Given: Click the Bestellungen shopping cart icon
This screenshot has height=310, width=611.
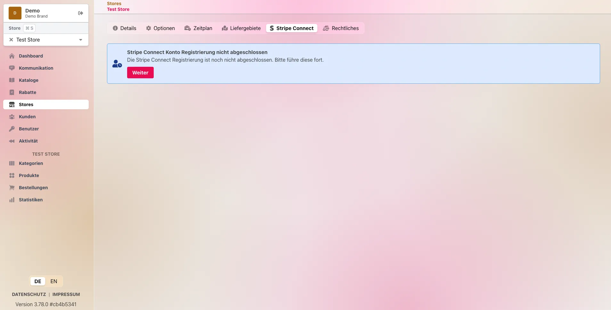Looking at the screenshot, I should [x=12, y=188].
